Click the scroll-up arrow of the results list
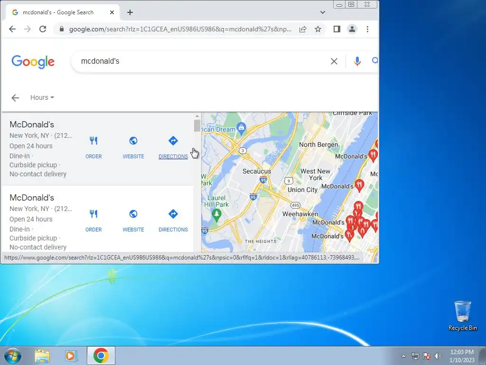486x365 pixels. coord(197,116)
